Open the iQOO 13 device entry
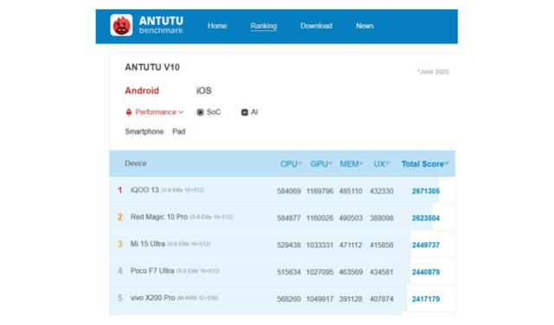554x325 pixels. [x=145, y=190]
